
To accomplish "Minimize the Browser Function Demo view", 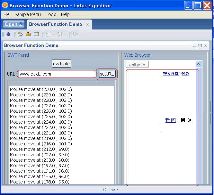I will [x=195, y=46].
